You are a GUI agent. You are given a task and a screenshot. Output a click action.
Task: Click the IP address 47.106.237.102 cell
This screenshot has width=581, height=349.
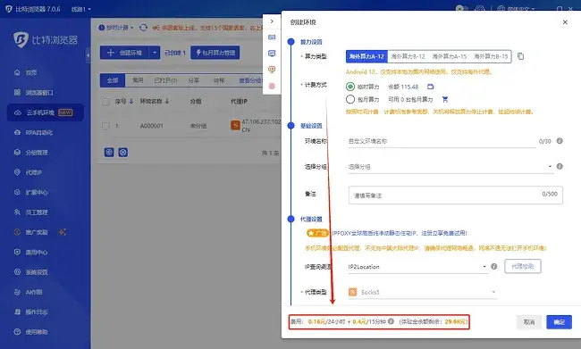(261, 121)
